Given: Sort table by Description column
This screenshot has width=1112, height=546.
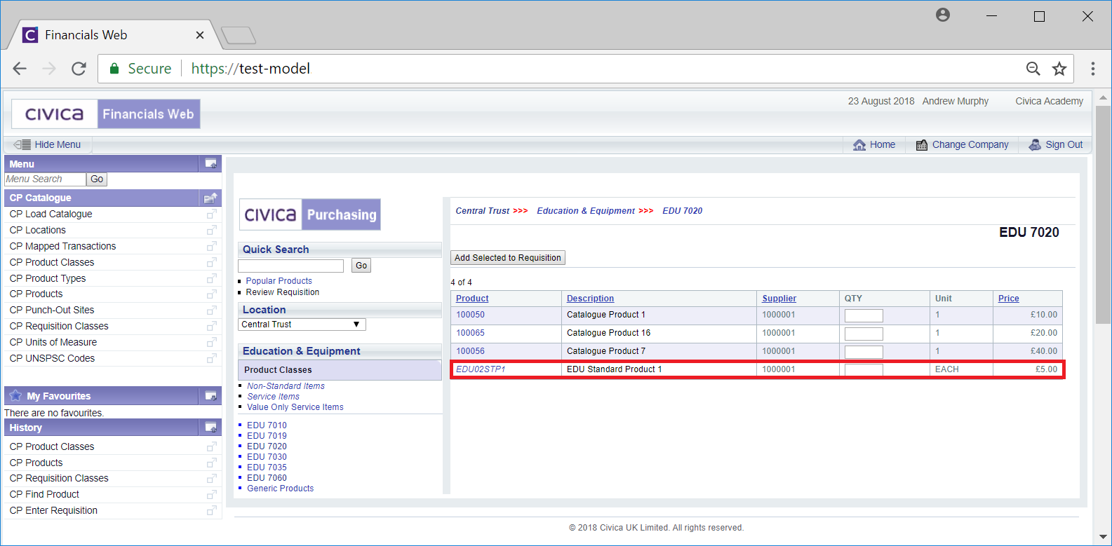Looking at the screenshot, I should pos(591,299).
